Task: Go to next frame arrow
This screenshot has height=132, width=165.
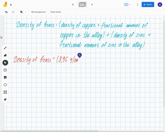Action: pos(92,4)
